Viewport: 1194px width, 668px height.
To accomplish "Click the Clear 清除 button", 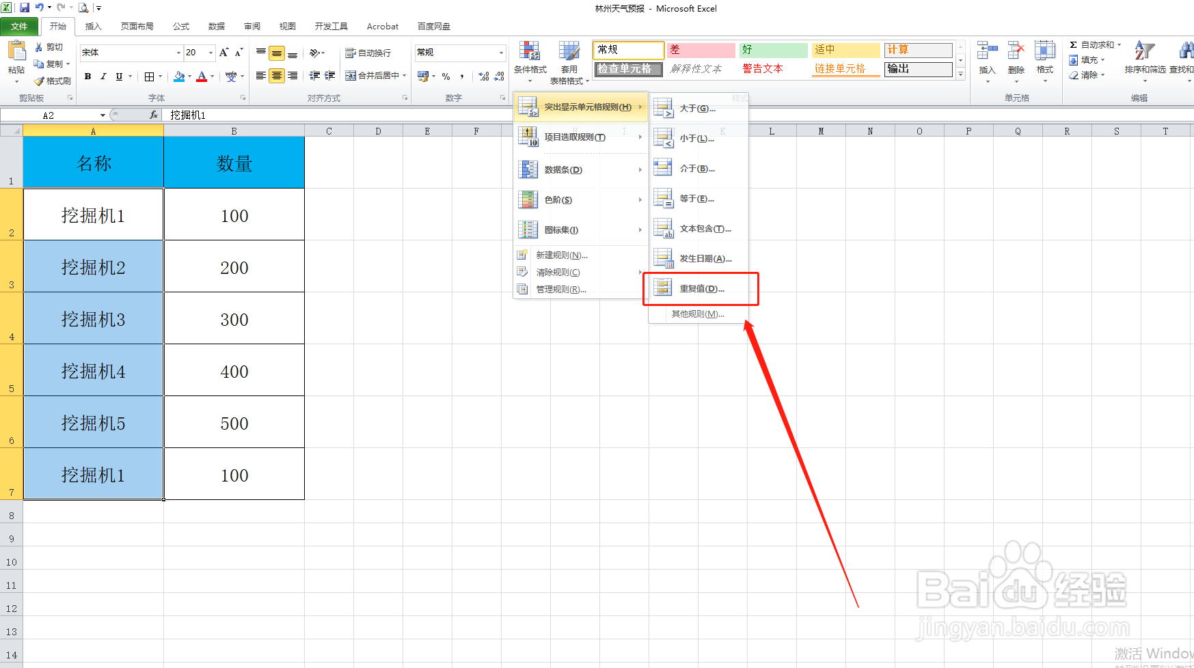I will (1087, 75).
